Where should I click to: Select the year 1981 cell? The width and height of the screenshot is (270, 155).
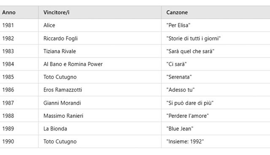click(19, 25)
